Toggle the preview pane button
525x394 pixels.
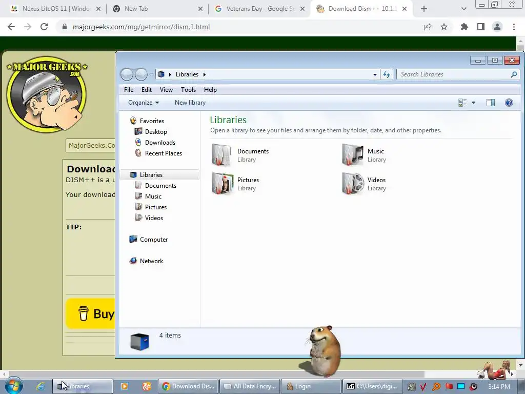click(x=491, y=103)
